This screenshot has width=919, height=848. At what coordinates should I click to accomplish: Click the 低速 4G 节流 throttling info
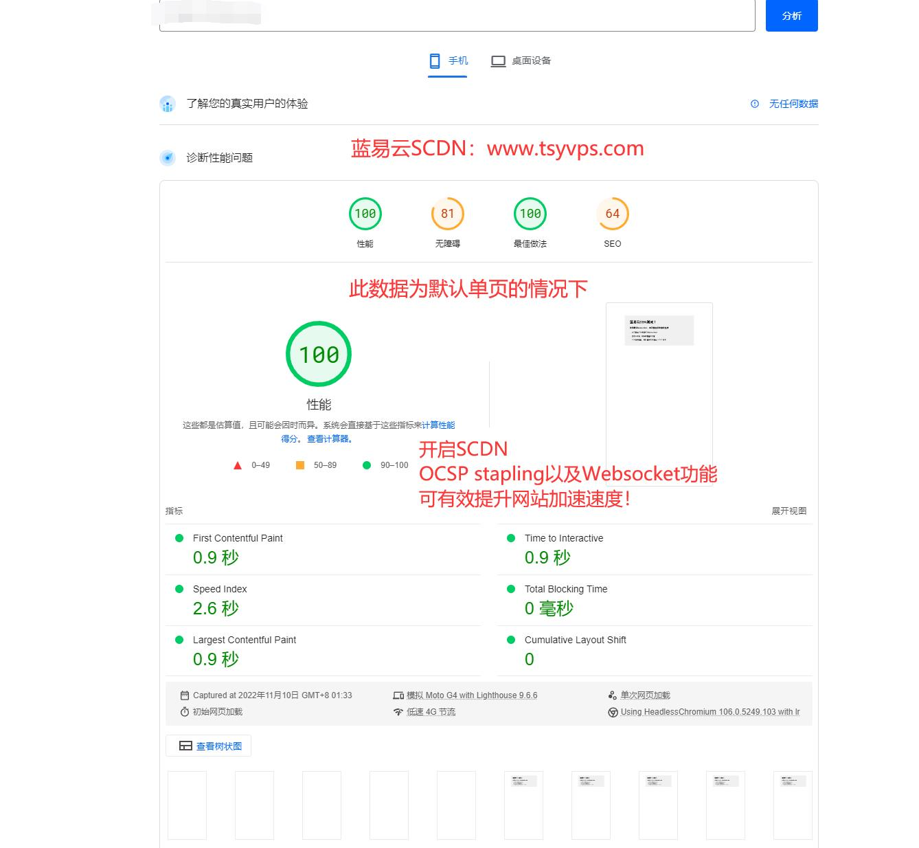pyautogui.click(x=431, y=712)
